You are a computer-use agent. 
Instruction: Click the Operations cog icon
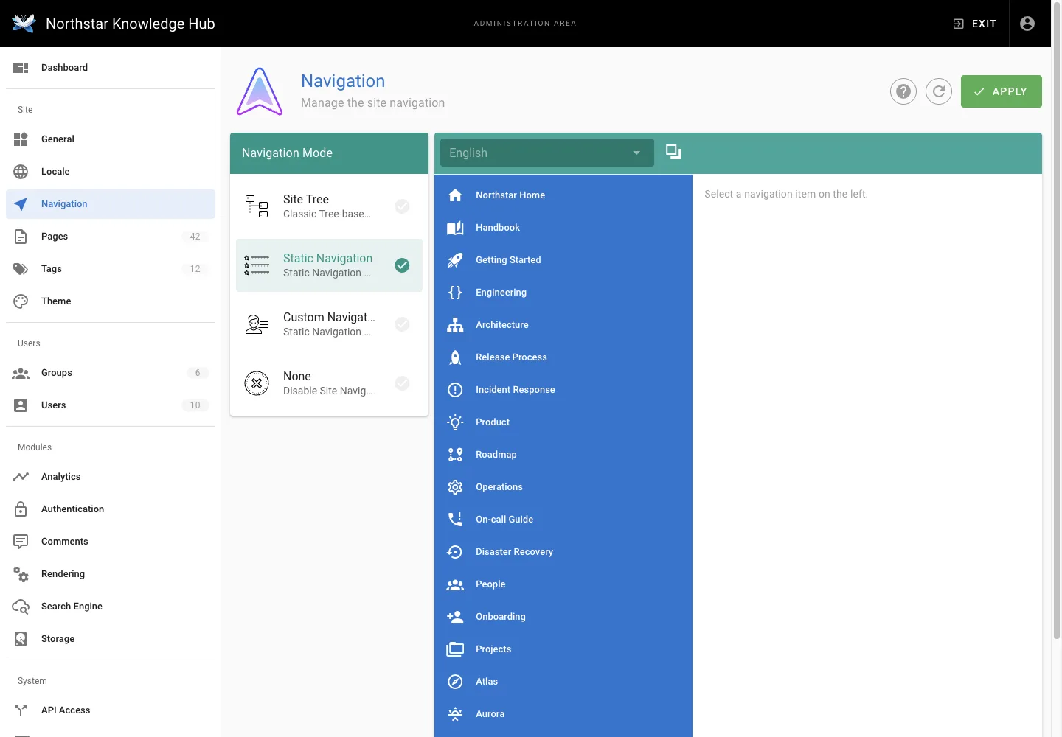(x=455, y=487)
